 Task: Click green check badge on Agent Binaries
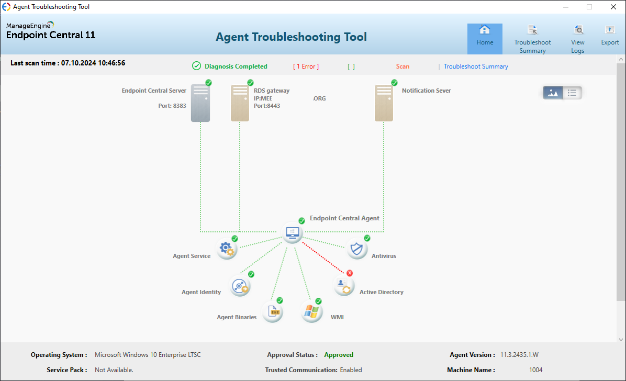click(280, 300)
